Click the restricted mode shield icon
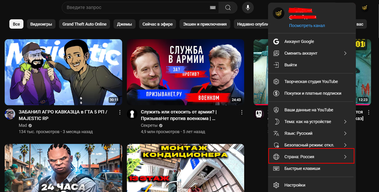Viewport: 379px width, 192px height. click(x=276, y=145)
